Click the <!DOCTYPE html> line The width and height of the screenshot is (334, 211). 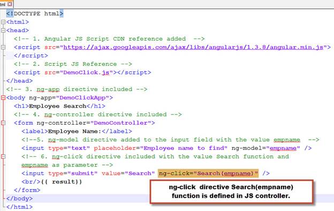click(35, 13)
